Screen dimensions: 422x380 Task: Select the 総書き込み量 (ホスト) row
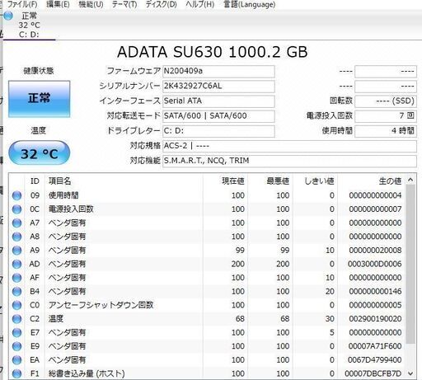(208, 373)
